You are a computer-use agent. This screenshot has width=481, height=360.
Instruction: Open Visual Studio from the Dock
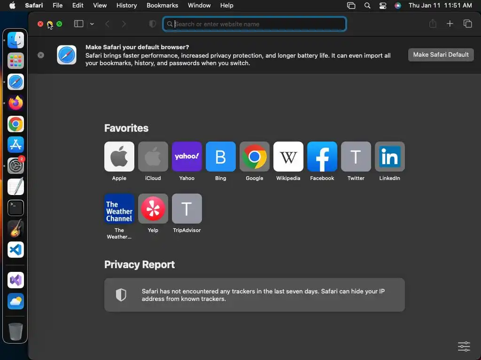[16, 280]
